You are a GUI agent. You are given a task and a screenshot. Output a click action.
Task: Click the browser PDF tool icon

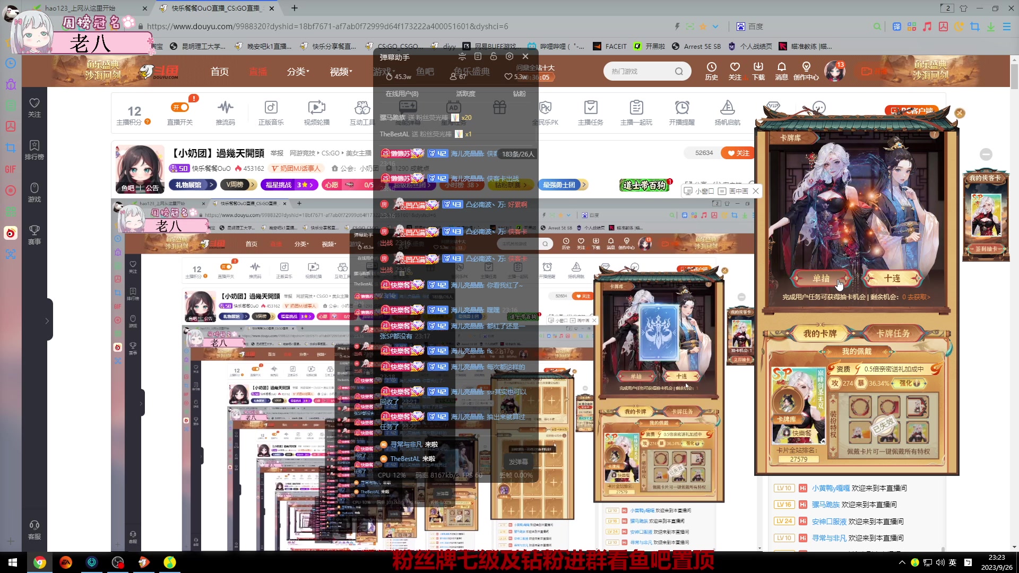tap(943, 27)
